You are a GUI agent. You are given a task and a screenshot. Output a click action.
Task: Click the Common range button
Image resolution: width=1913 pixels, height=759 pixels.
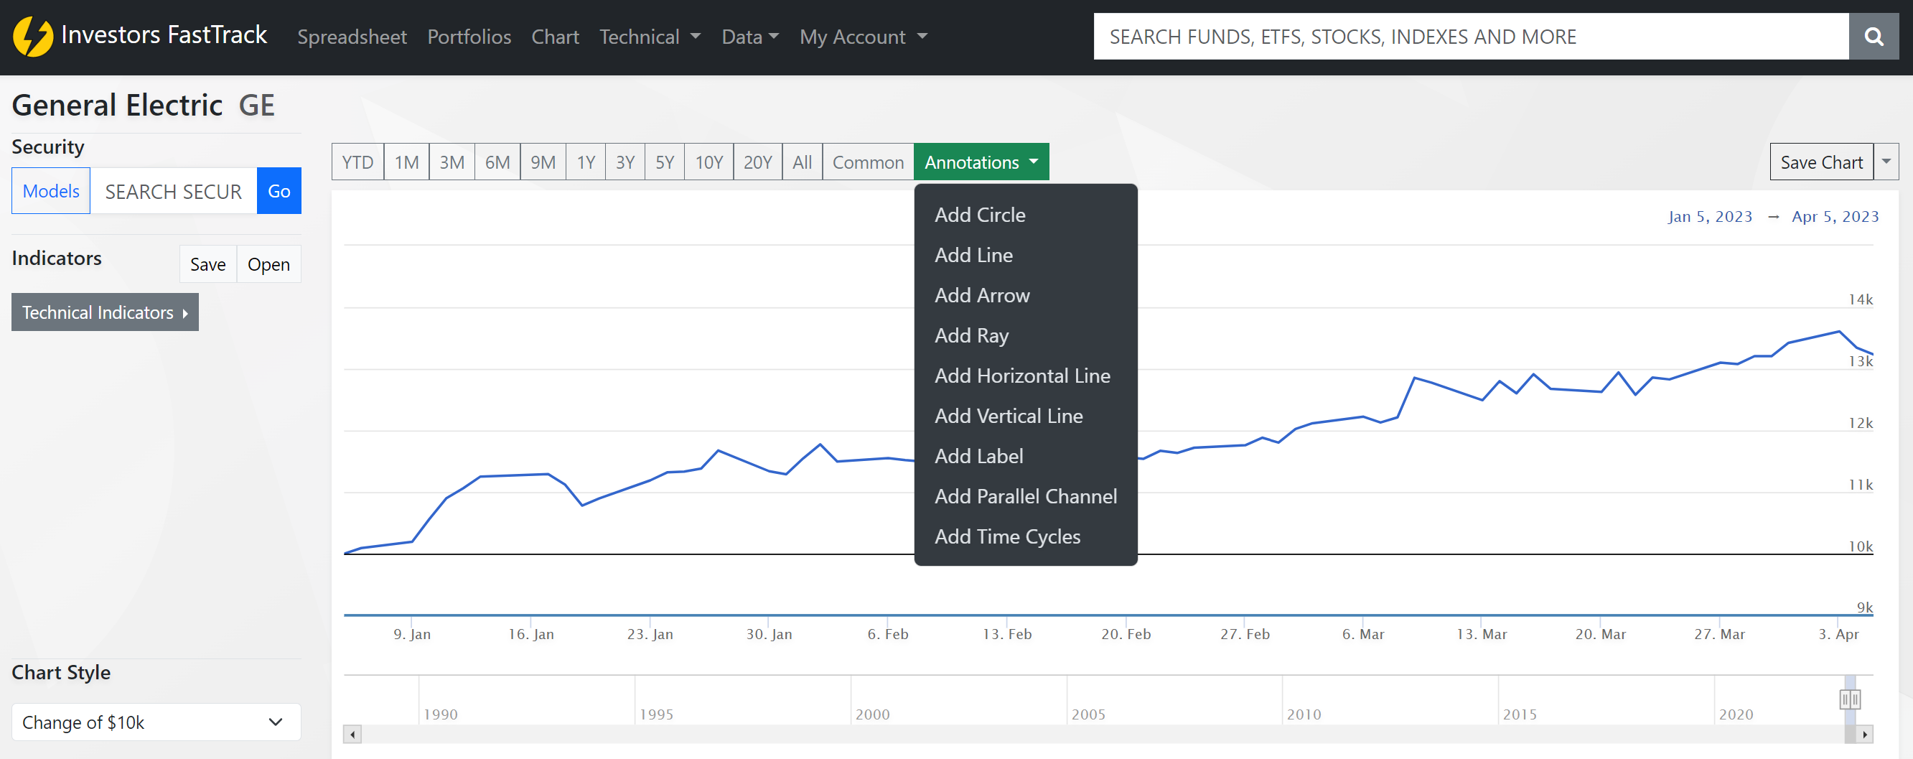point(868,162)
